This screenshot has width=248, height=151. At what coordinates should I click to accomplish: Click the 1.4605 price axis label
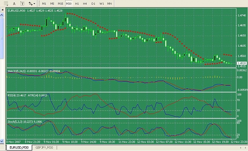242,46
